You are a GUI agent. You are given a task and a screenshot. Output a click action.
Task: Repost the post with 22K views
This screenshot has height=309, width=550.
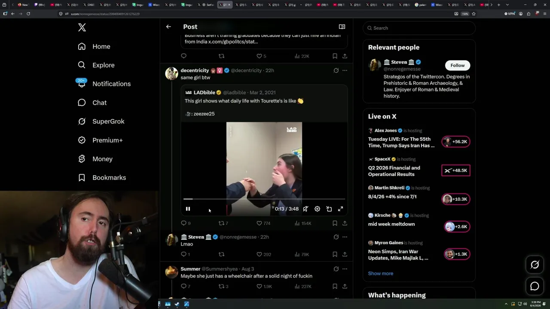click(x=221, y=56)
